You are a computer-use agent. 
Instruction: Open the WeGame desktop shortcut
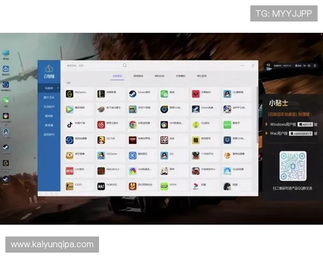tap(6, 165)
